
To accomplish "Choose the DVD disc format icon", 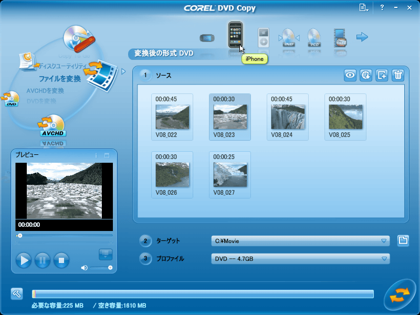I will tap(289, 38).
